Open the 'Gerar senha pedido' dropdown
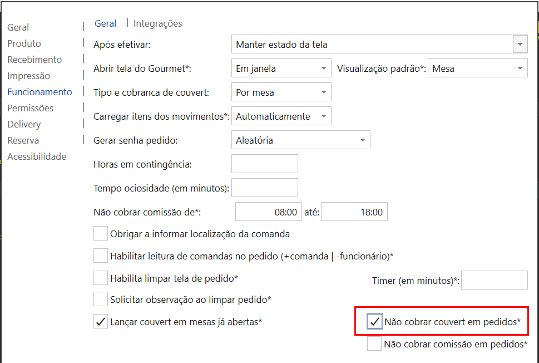The height and width of the screenshot is (363, 539). click(363, 140)
